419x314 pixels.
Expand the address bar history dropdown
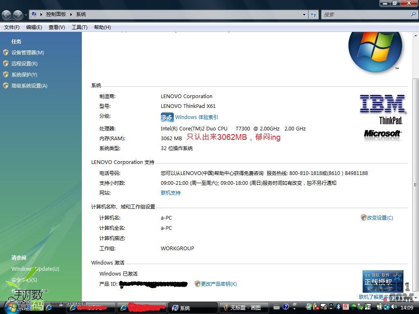[304, 14]
